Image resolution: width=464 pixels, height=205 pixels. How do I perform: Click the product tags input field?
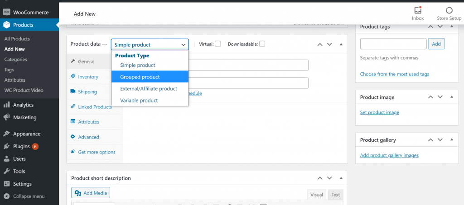pyautogui.click(x=393, y=44)
